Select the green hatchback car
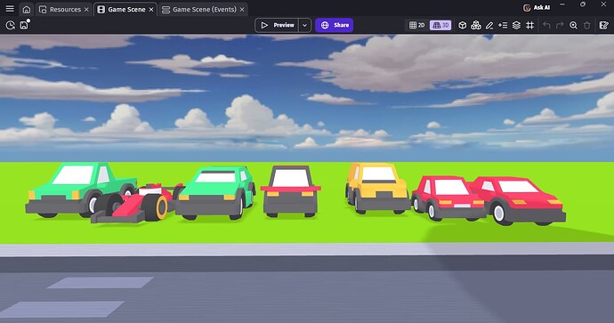This screenshot has width=614, height=323. 214,192
